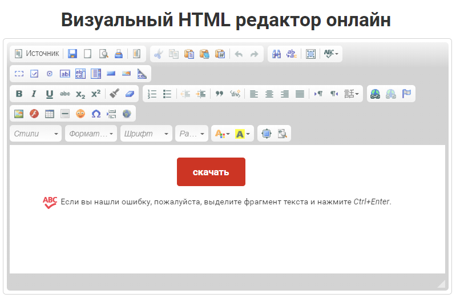Toggle underline formatting

click(x=50, y=94)
